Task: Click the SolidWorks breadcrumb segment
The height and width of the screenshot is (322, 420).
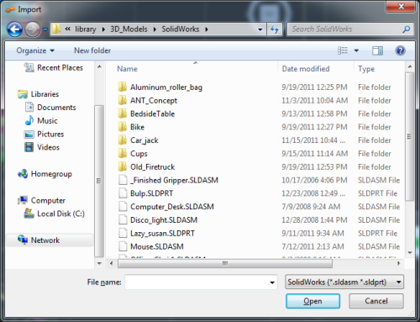Action: (181, 29)
